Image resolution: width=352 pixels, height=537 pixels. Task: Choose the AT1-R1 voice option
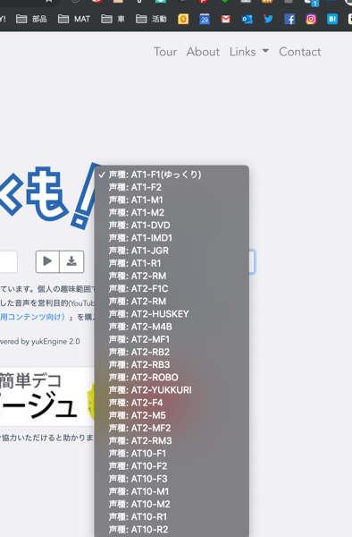pos(172,263)
